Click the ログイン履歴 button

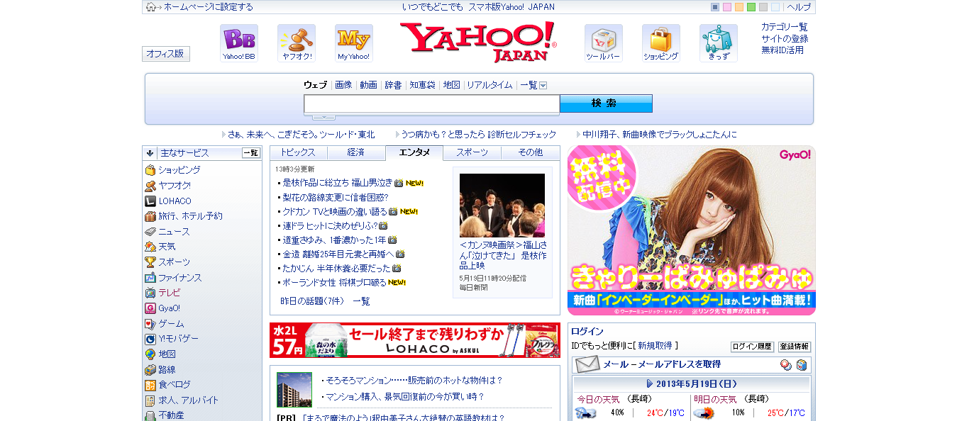click(x=752, y=347)
